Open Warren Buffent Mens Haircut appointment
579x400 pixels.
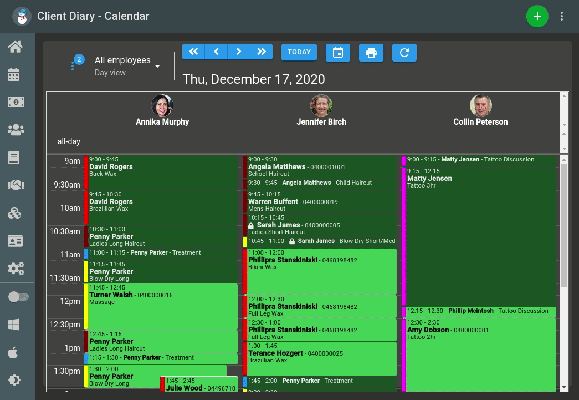point(319,201)
